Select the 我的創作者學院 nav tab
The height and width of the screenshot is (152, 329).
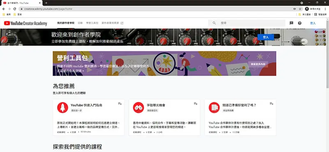click(66, 23)
